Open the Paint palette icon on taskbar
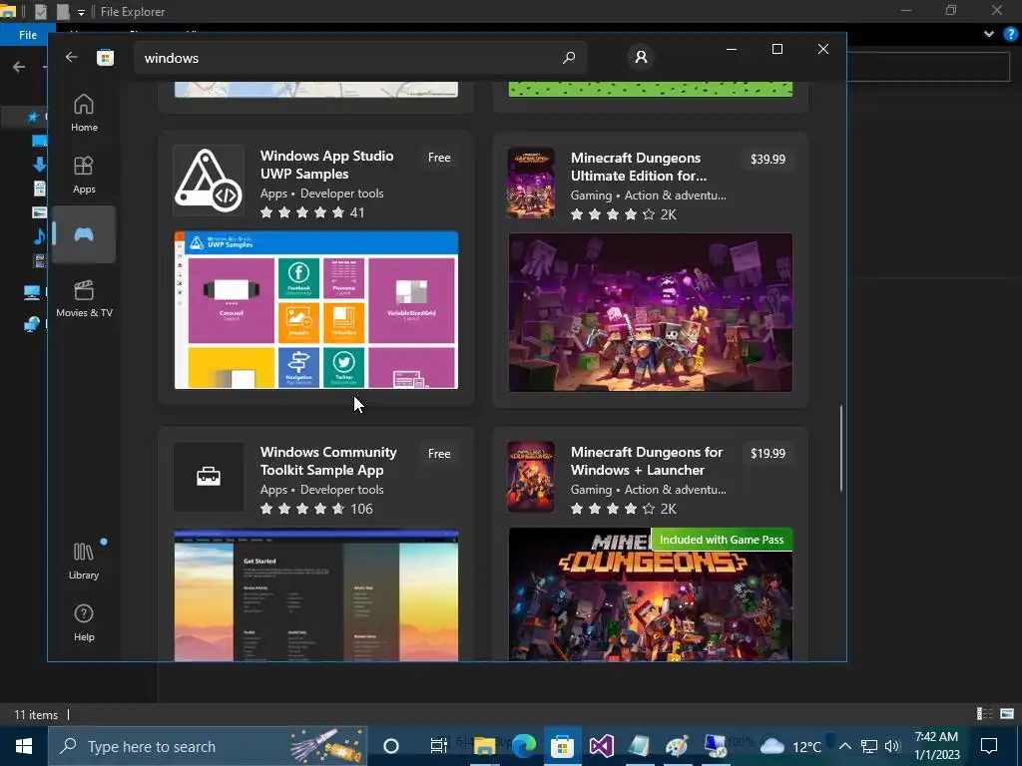This screenshot has height=766, width=1022. pos(678,746)
